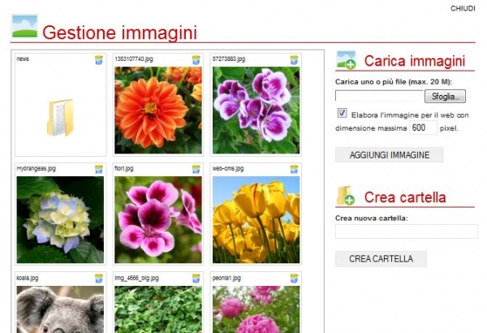Viewport: 487px width, 333px height.
Task: Select the img_4666_big.jpg green leaves thumbnail
Action: [x=158, y=309]
